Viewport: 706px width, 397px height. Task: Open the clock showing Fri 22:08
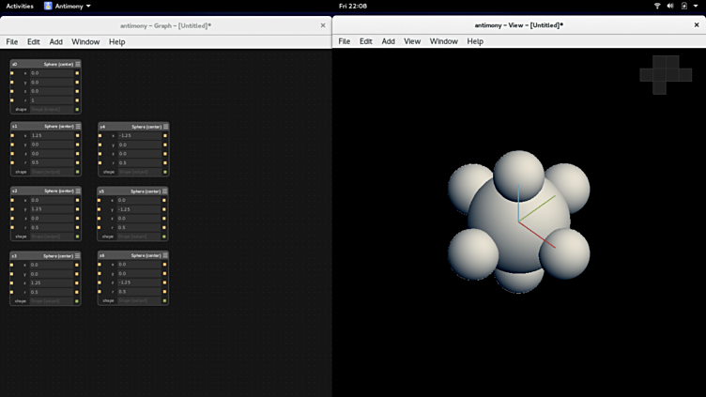pyautogui.click(x=353, y=6)
